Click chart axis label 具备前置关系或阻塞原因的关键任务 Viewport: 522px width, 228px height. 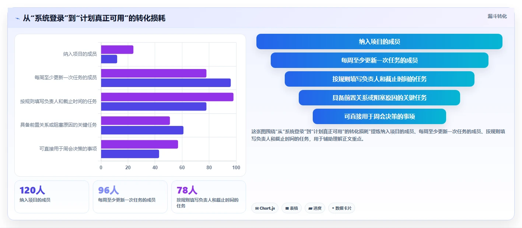point(59,125)
